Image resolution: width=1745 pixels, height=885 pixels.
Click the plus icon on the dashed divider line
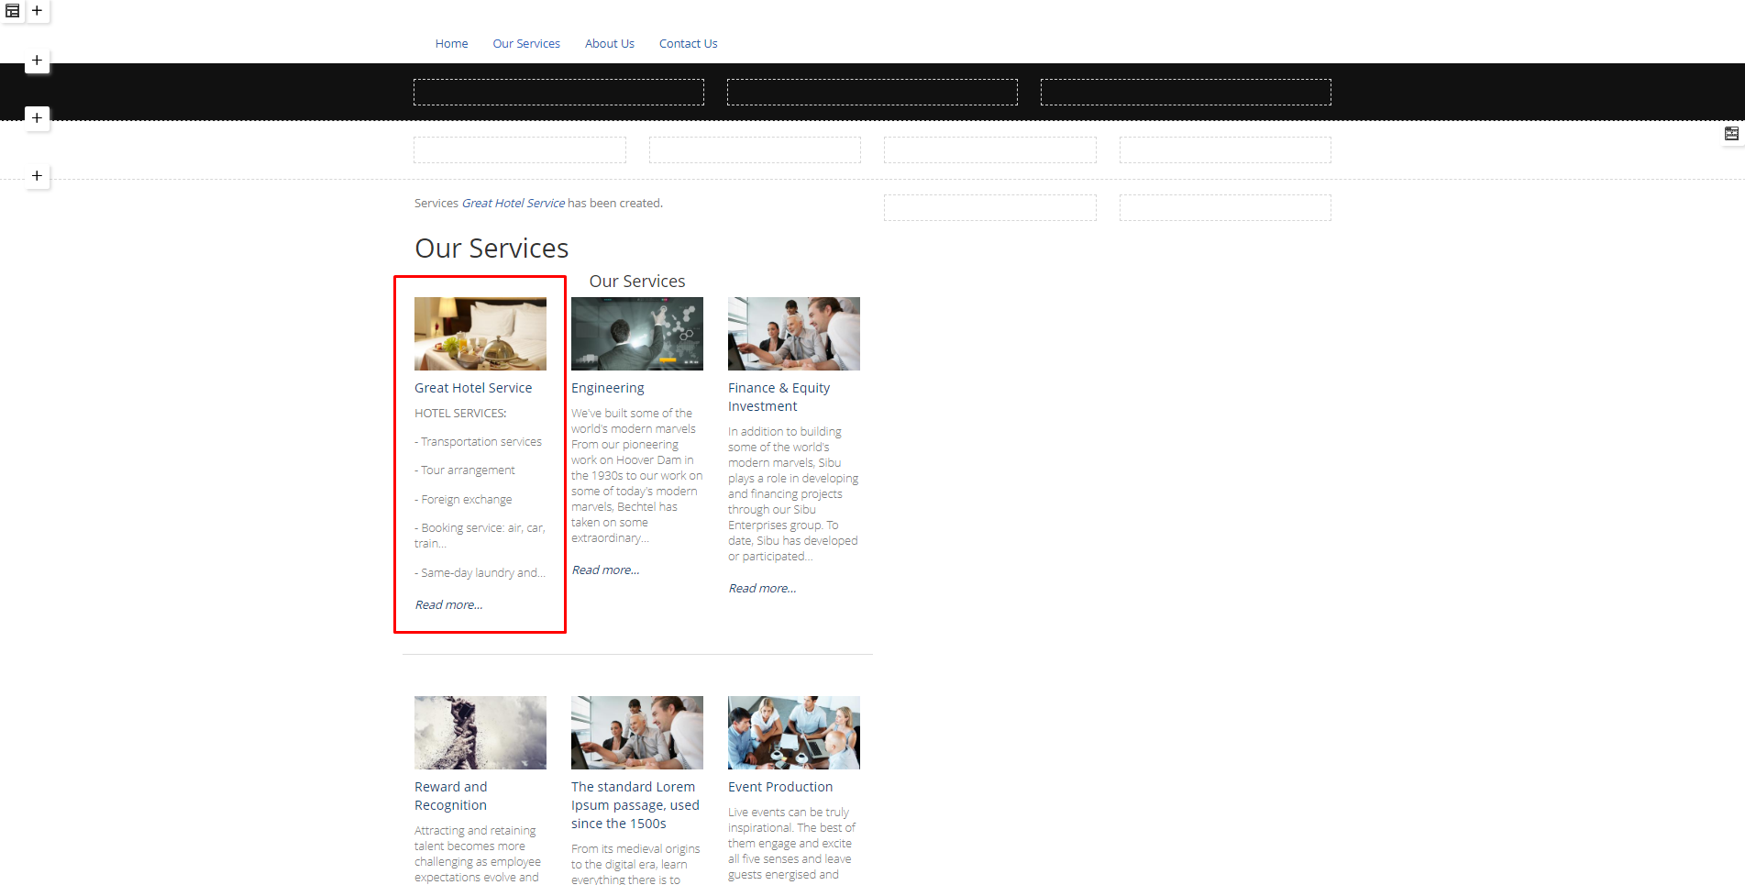pyautogui.click(x=37, y=176)
